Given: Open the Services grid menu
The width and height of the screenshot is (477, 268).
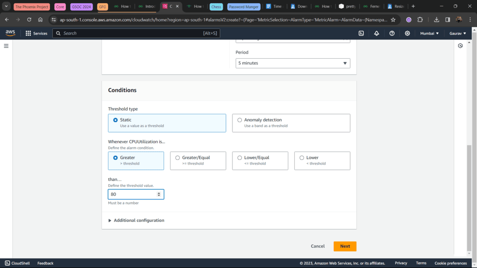Looking at the screenshot, I should tap(36, 33).
